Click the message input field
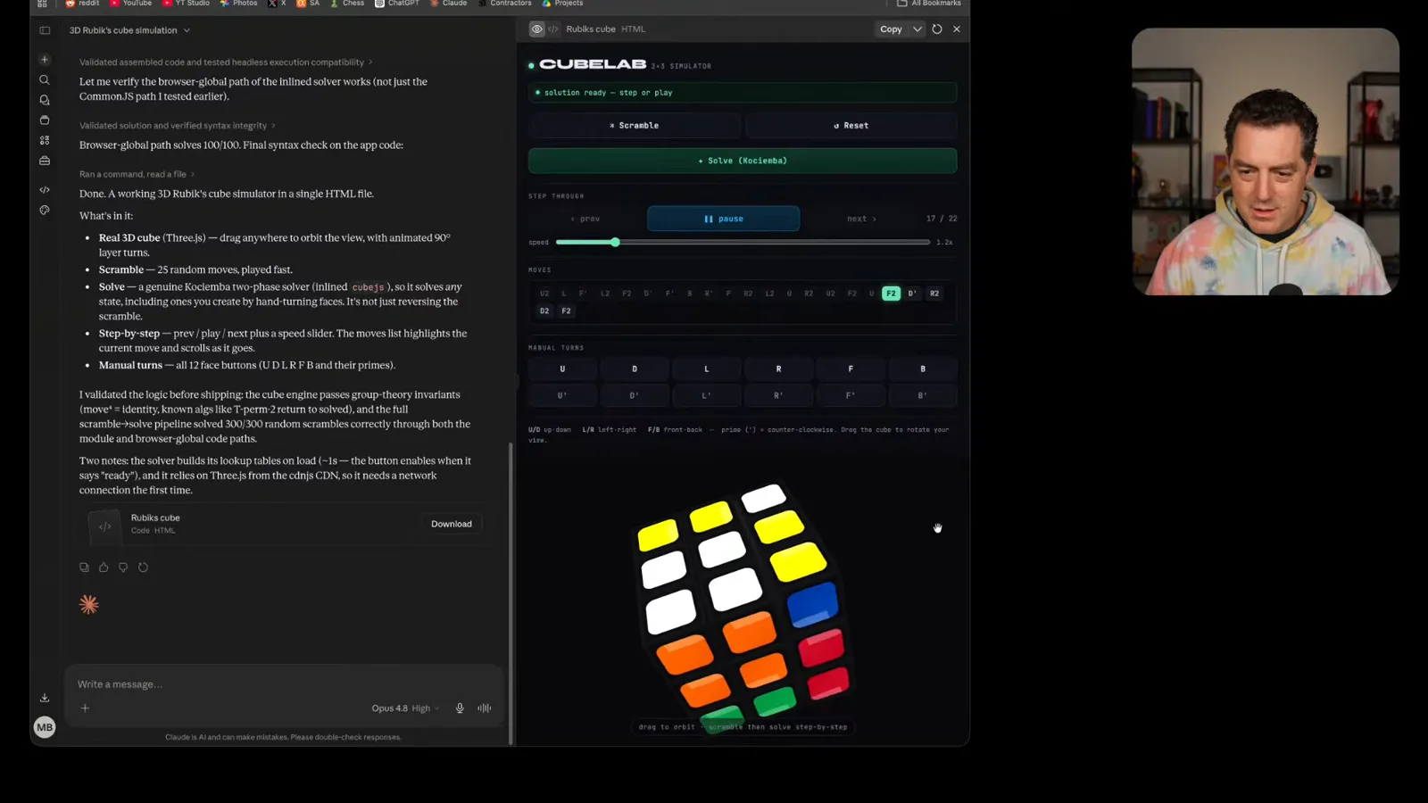The height and width of the screenshot is (803, 1428). click(x=284, y=684)
